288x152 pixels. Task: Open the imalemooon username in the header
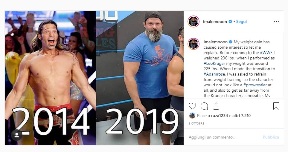click(x=215, y=22)
